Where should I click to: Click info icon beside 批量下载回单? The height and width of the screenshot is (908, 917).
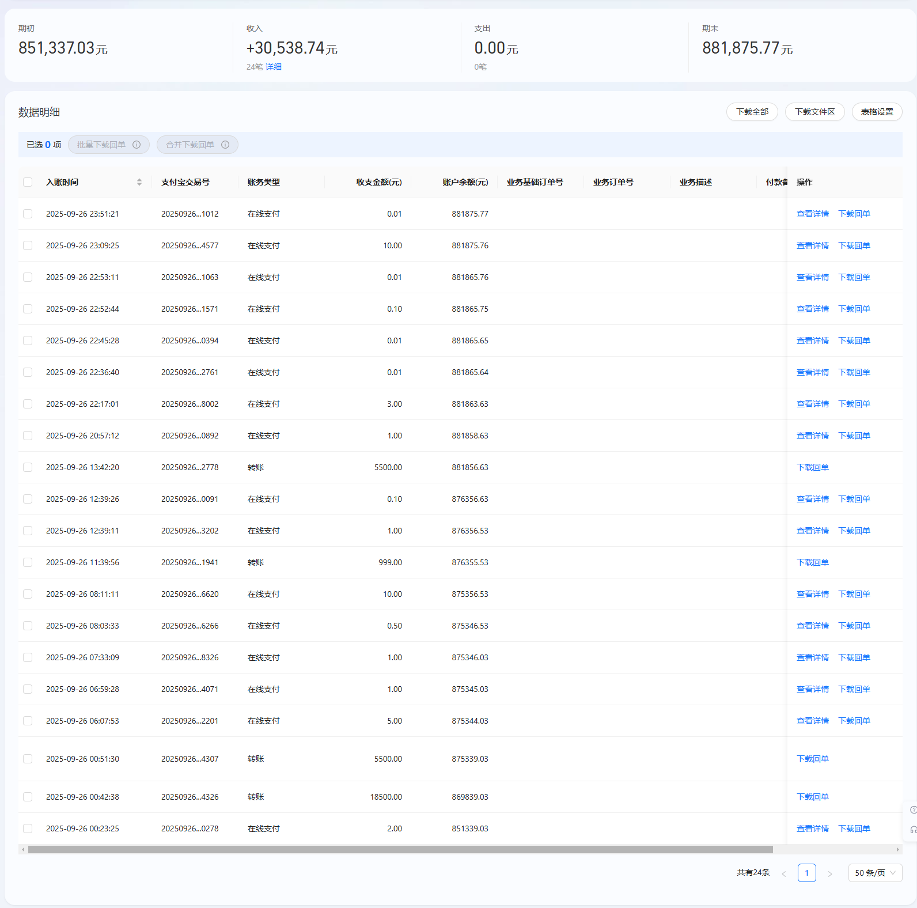pos(137,145)
